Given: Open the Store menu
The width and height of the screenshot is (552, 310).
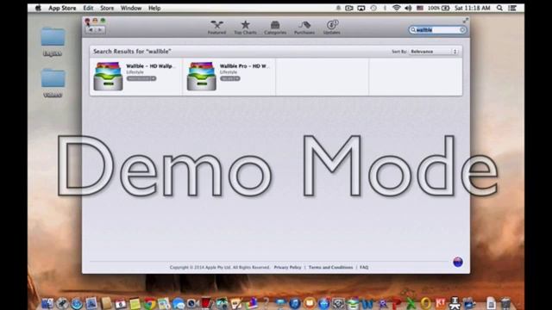Looking at the screenshot, I should [x=107, y=8].
